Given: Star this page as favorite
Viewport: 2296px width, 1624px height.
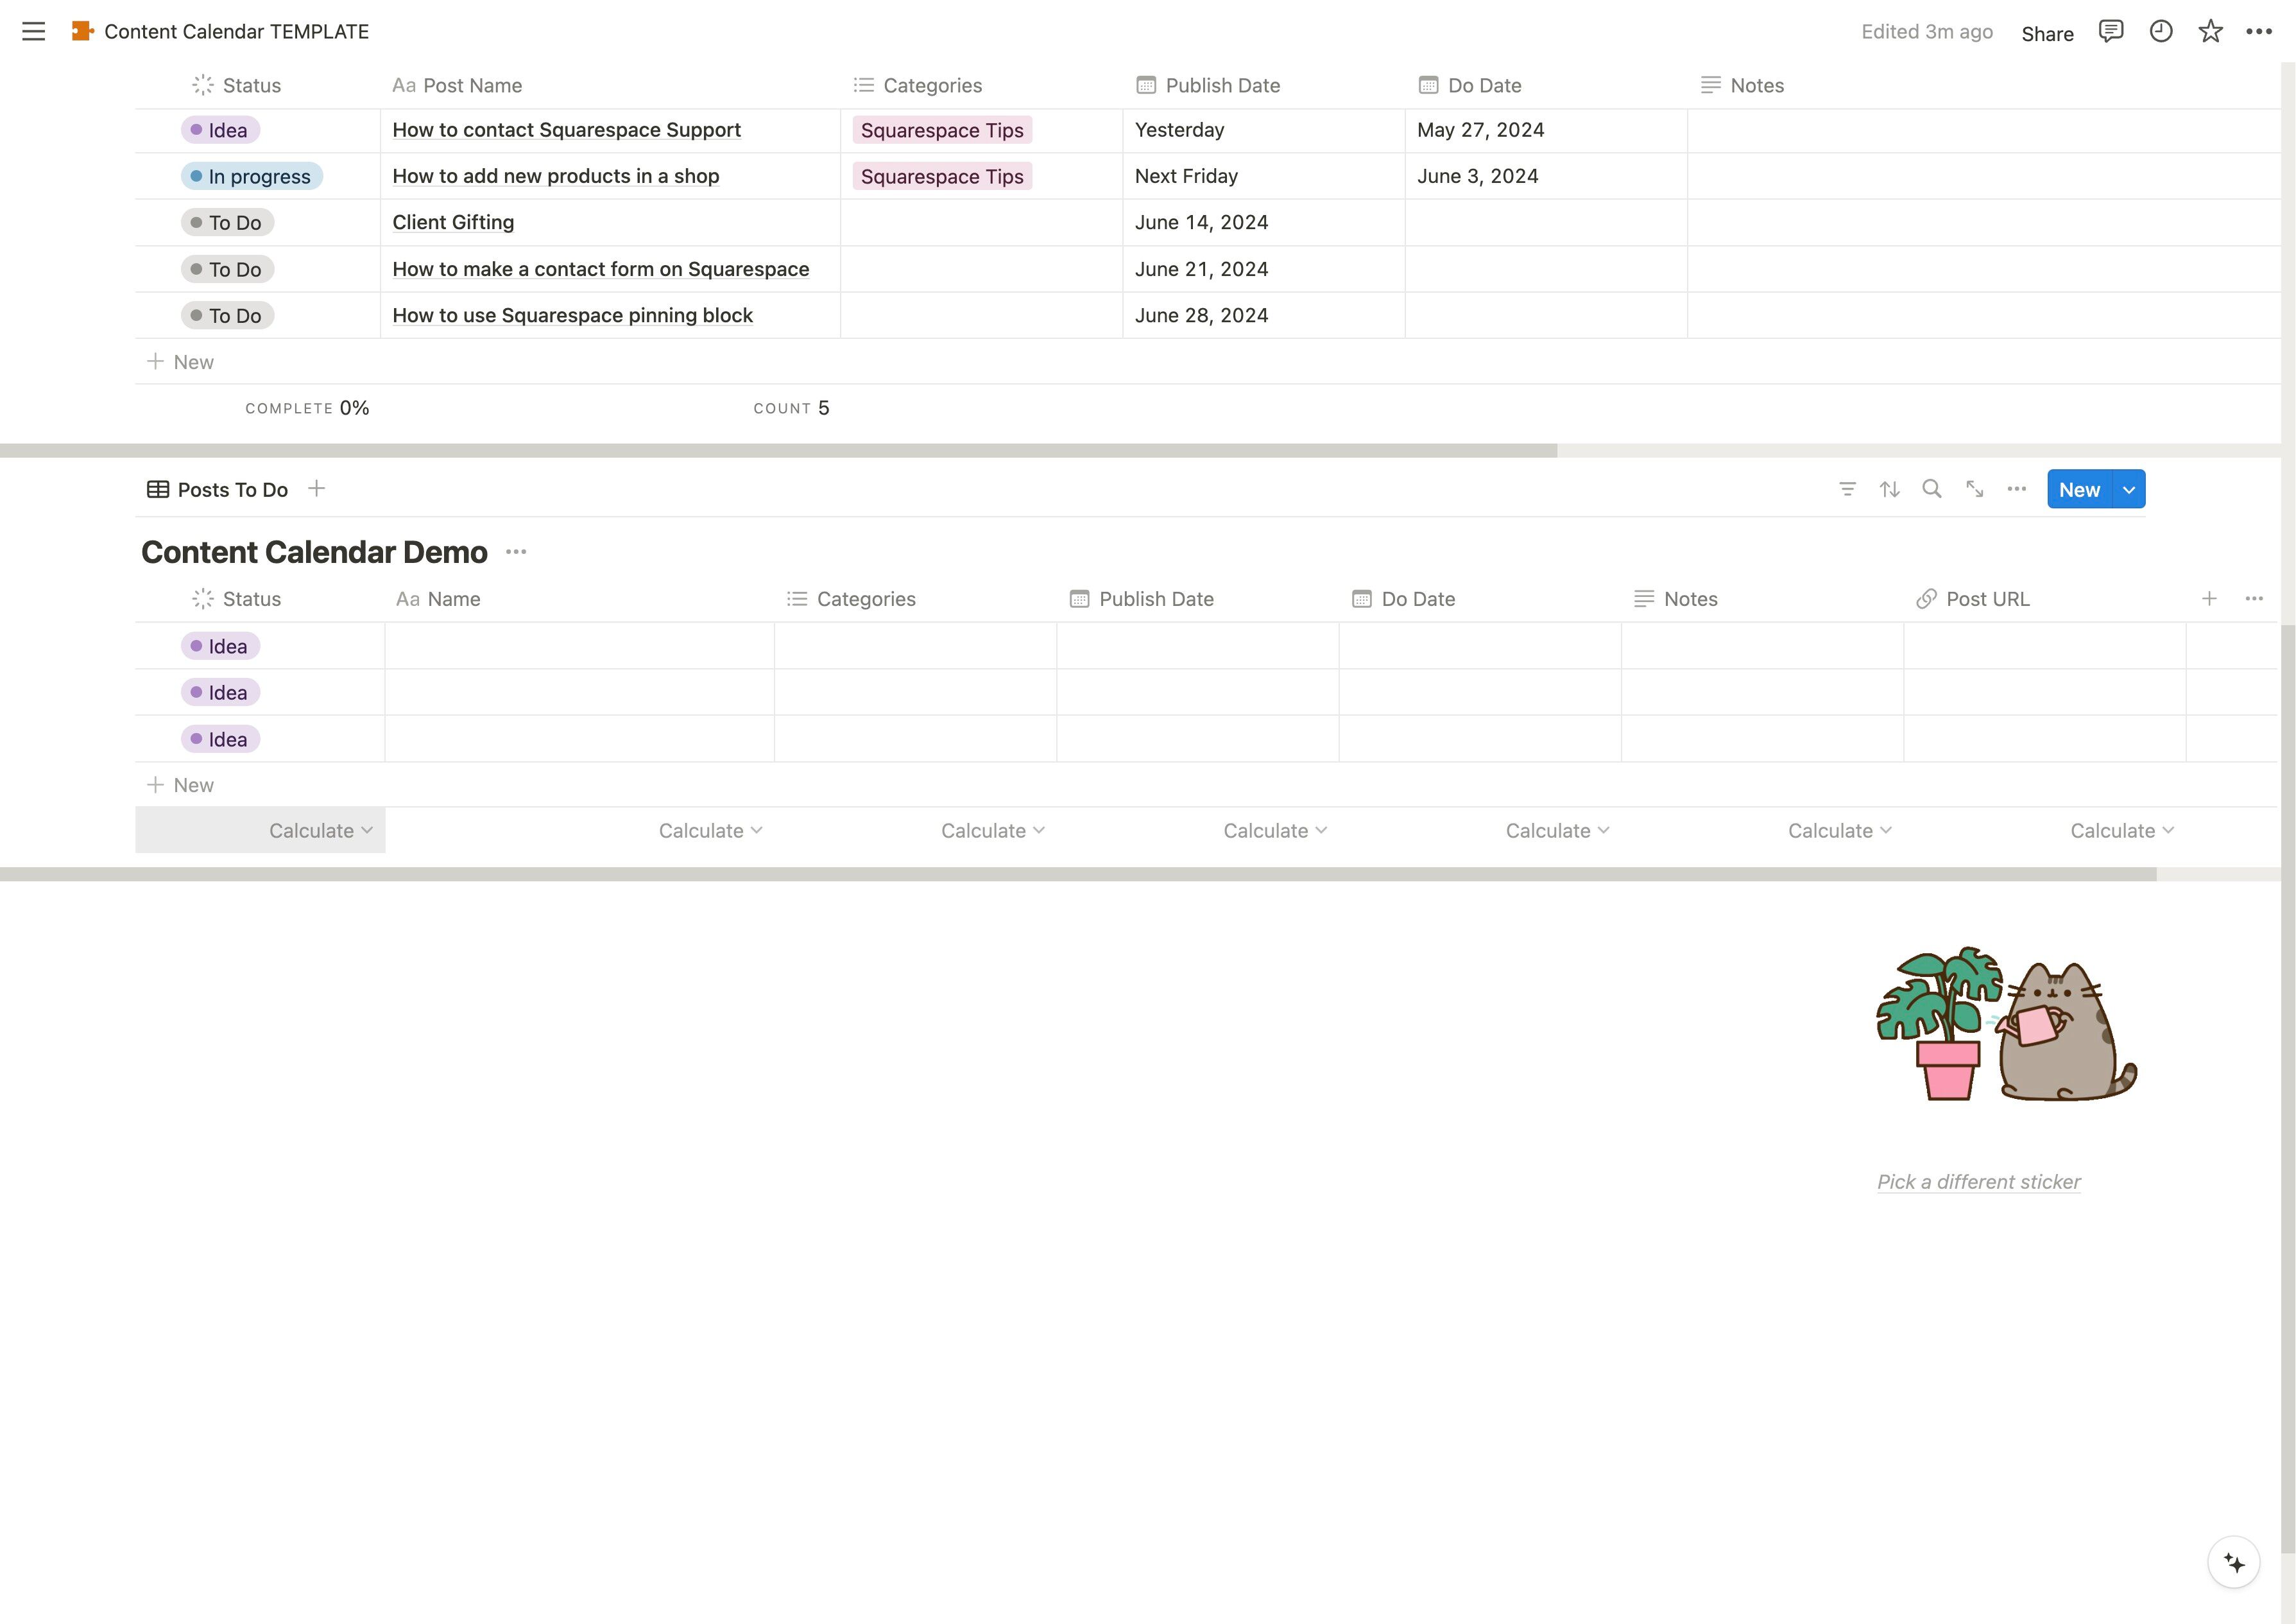Looking at the screenshot, I should click(2210, 32).
